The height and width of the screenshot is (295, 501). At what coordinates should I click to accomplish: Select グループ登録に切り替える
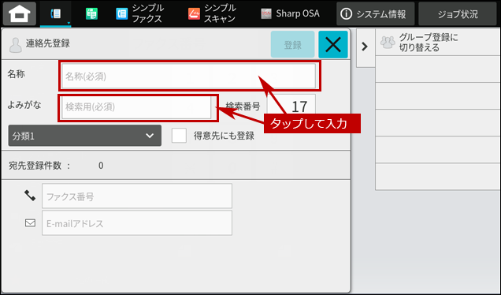click(438, 43)
